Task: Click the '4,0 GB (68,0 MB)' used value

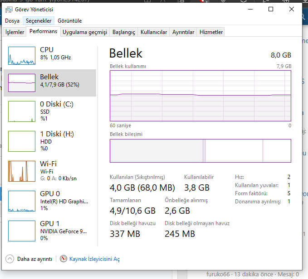Action: pyautogui.click(x=142, y=188)
